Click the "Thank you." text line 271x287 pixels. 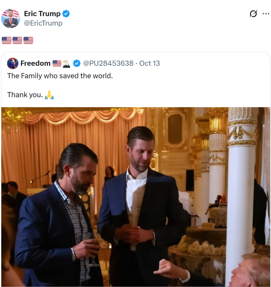(x=25, y=95)
